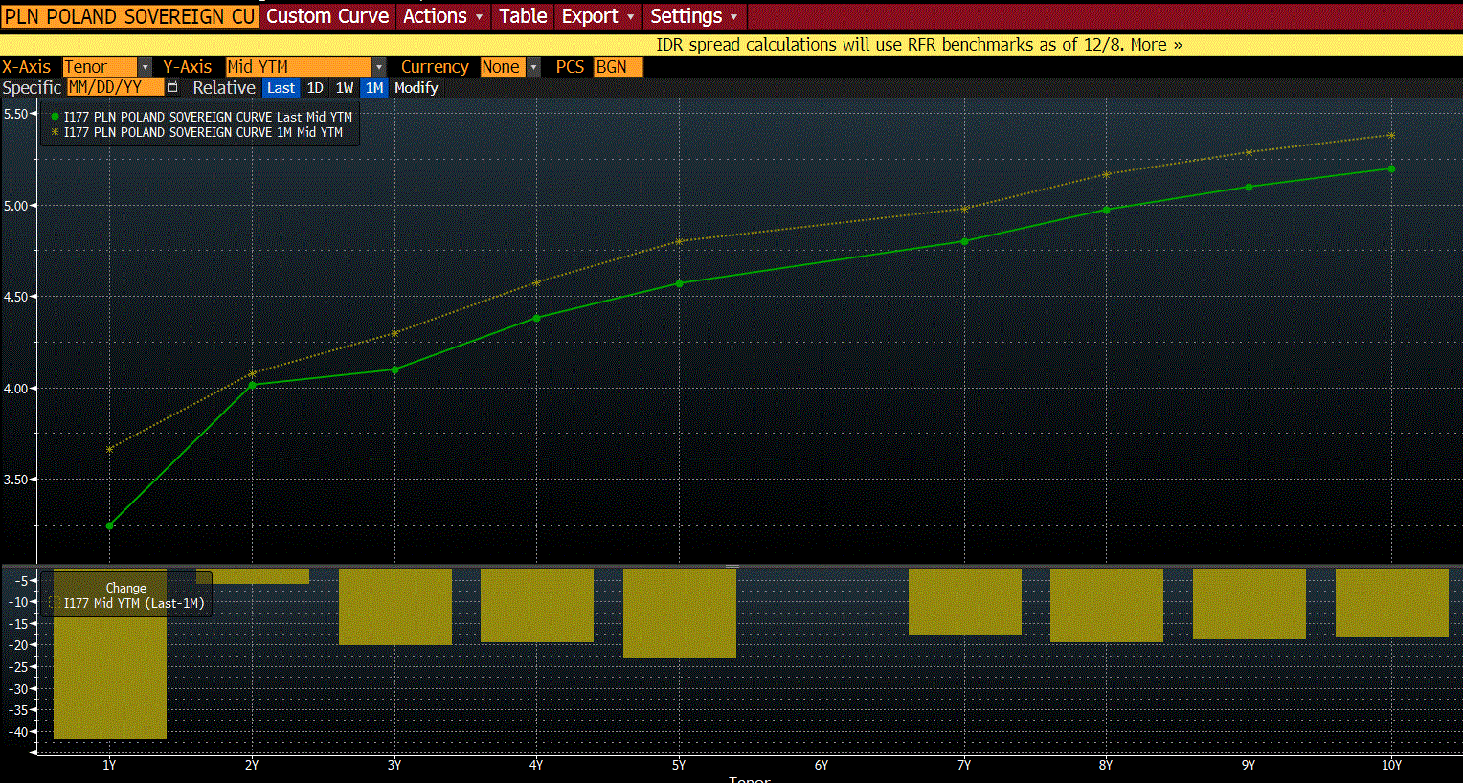Viewport: 1463px width, 783px height.
Task: Toggle the Last relative curve button
Action: (x=281, y=88)
